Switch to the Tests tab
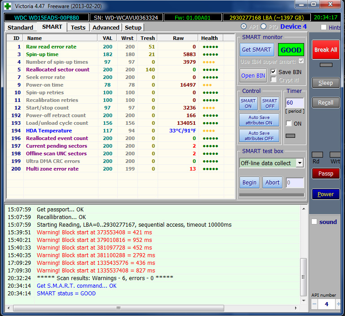This screenshot has width=345, height=316. tap(78, 27)
